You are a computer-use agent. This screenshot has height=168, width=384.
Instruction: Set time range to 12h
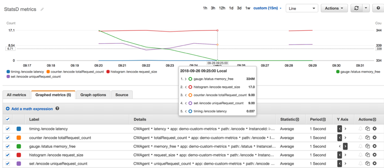(222, 8)
